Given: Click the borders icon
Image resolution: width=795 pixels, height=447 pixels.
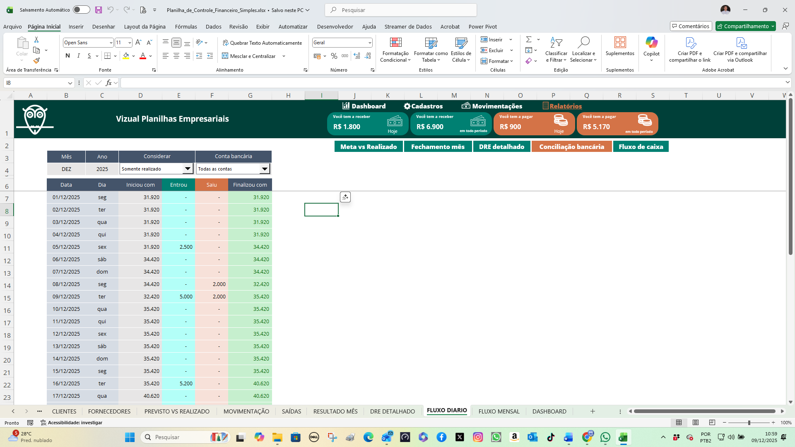Looking at the screenshot, I should 107,56.
